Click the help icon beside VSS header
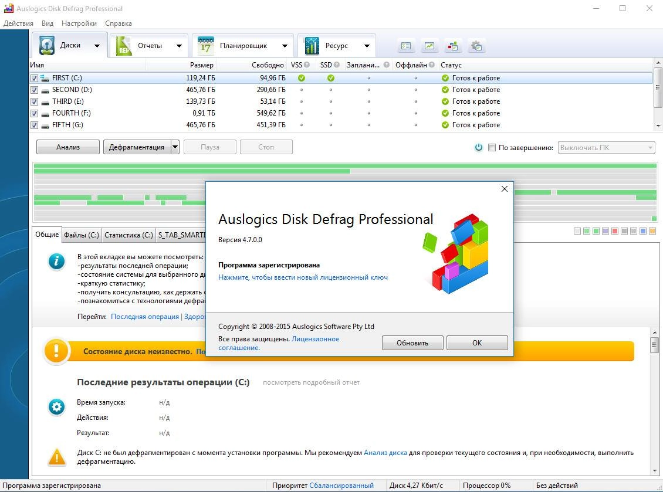 306,65
